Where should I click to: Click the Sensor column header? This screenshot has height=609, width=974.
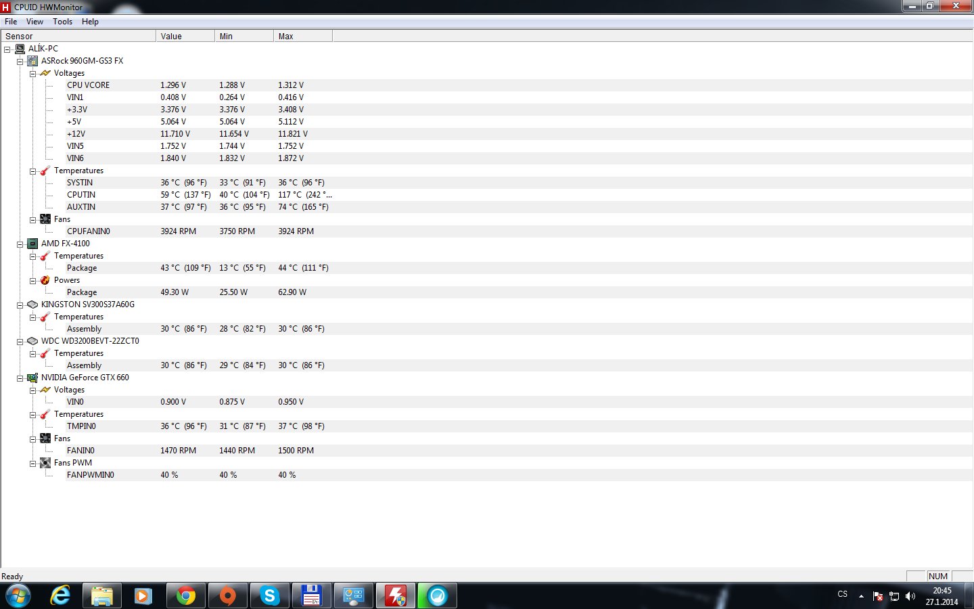coord(78,36)
